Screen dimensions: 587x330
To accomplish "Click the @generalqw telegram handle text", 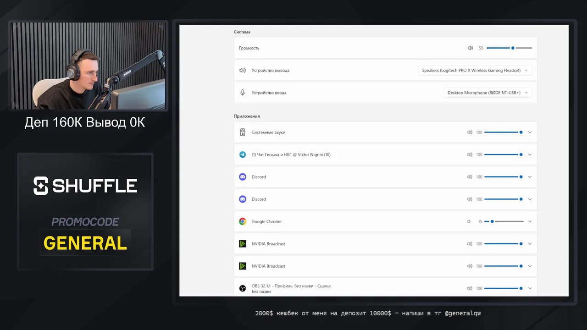I will [463, 313].
